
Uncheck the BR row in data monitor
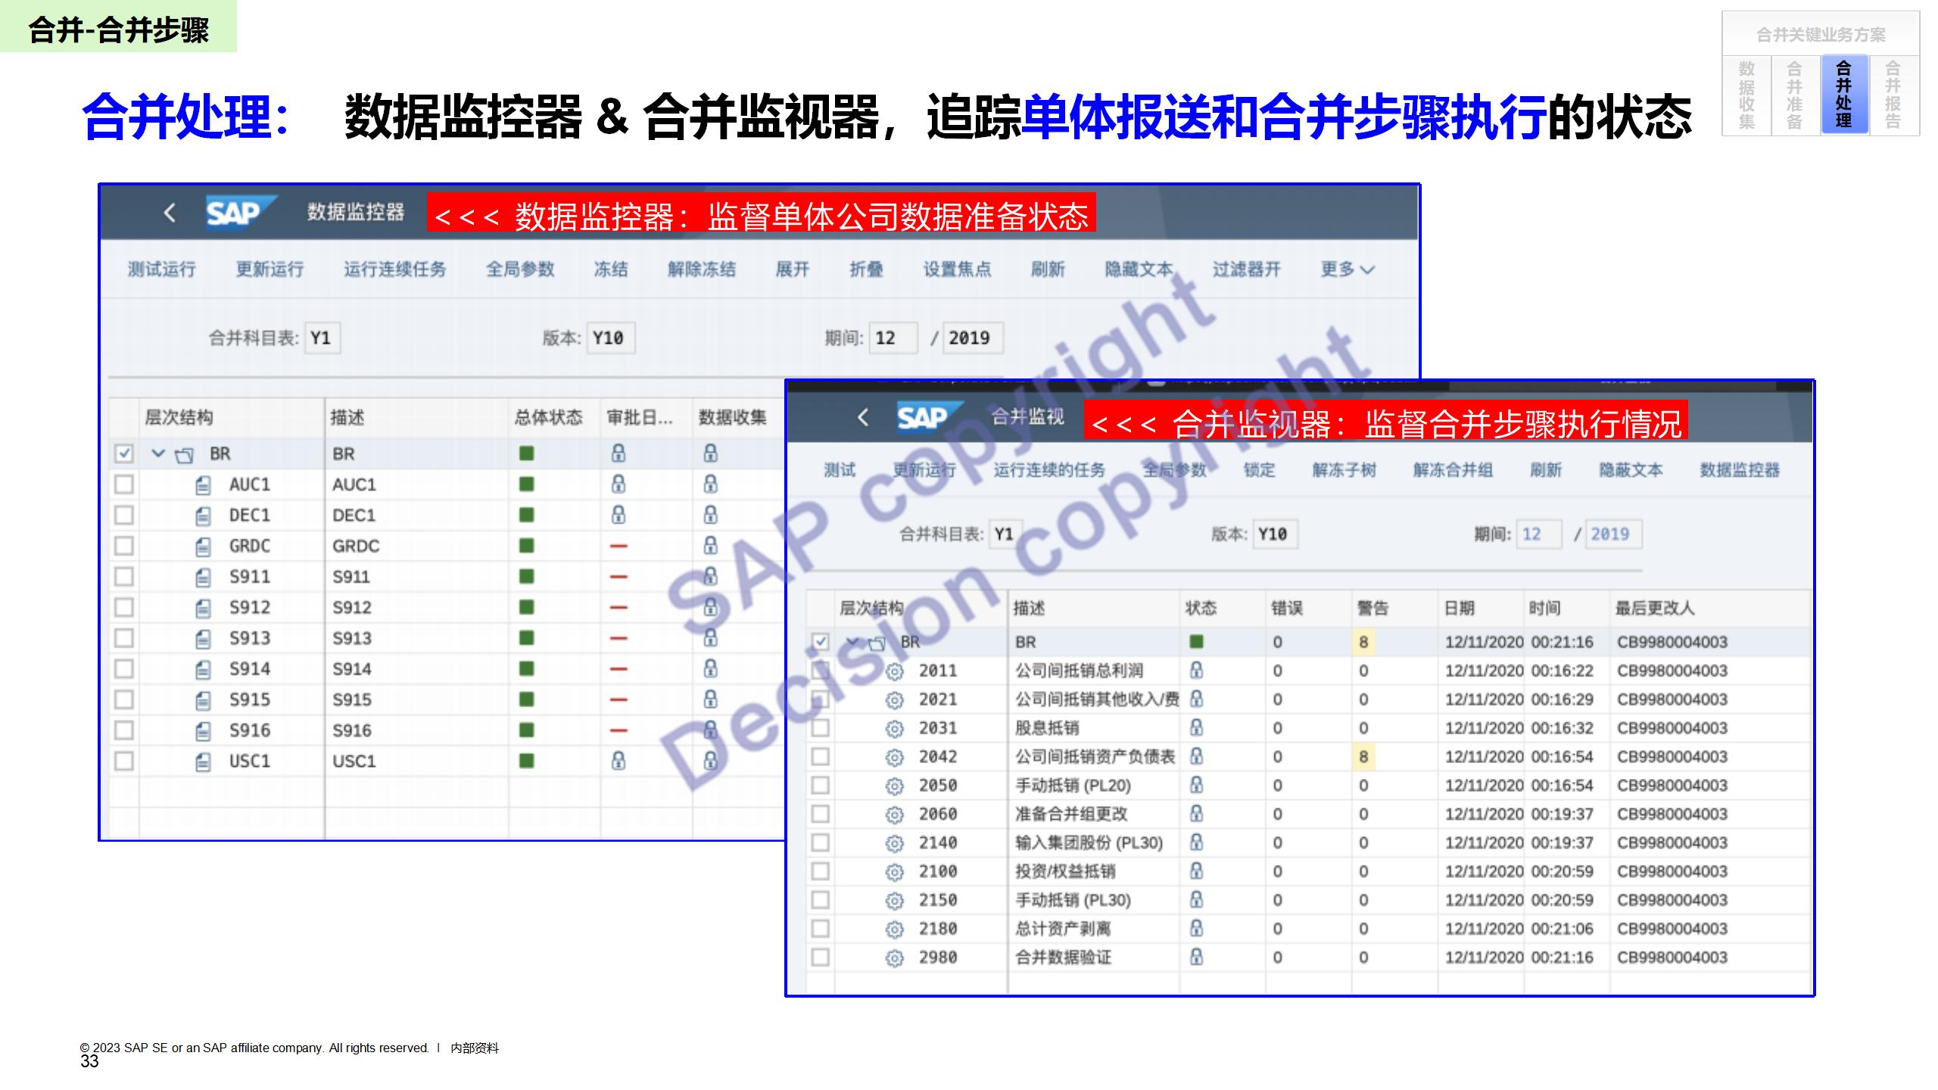coord(124,453)
